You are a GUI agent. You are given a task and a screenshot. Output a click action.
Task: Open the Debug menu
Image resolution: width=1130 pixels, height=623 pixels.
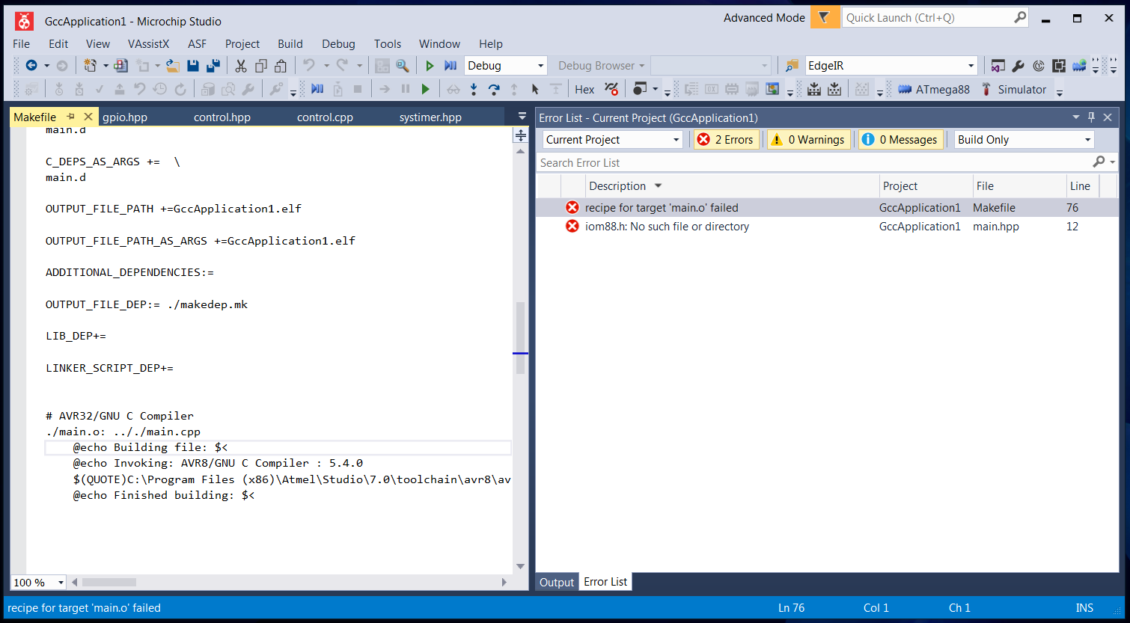(x=338, y=44)
